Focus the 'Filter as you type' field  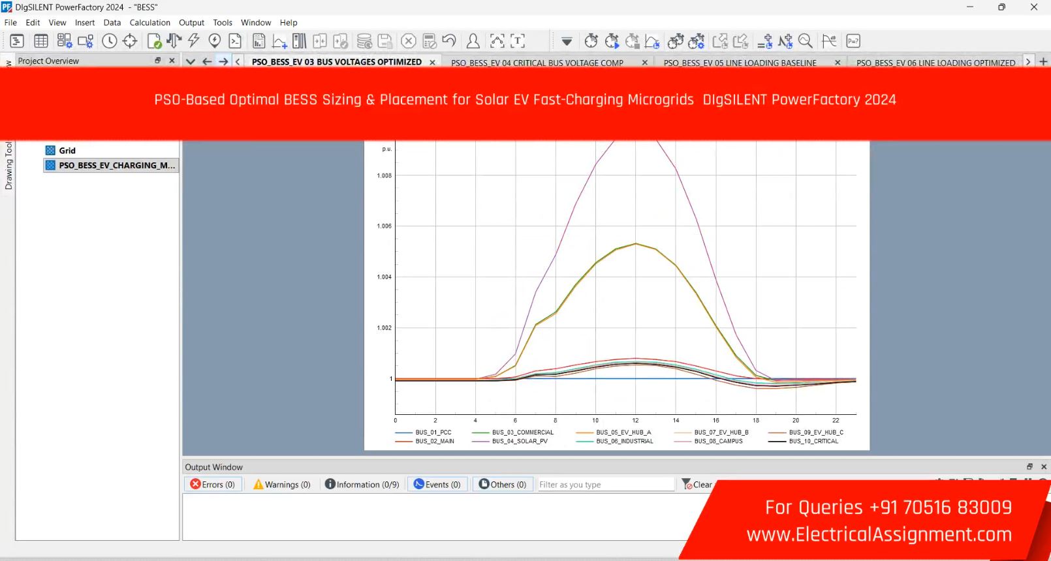point(605,484)
